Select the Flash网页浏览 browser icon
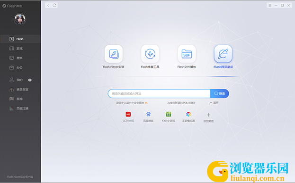 [x=223, y=54]
